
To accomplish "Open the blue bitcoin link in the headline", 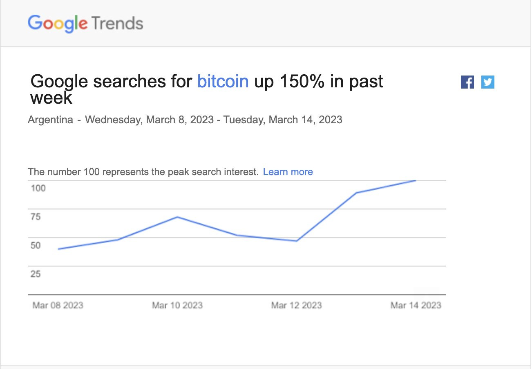I will coord(223,81).
